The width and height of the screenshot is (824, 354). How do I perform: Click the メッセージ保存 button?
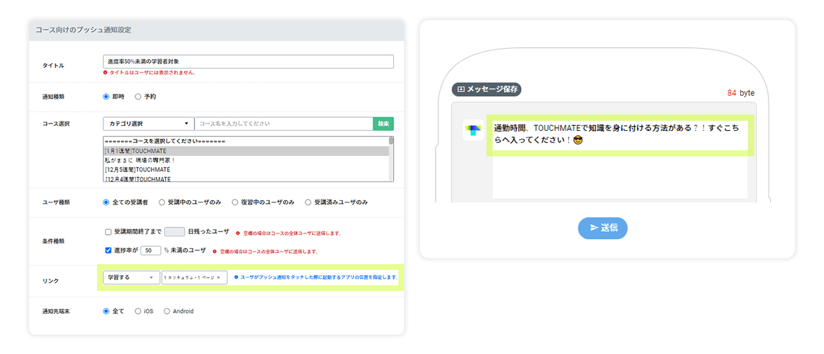coord(487,89)
